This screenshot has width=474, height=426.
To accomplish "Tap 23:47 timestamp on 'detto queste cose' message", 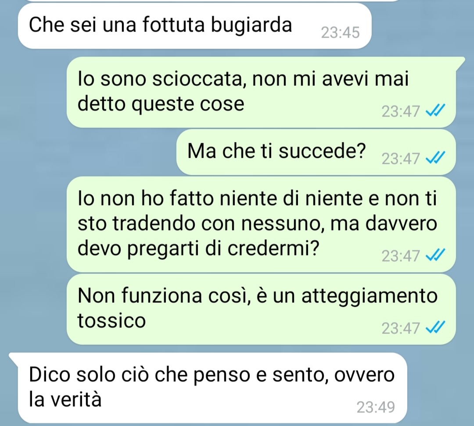I will 401,112.
